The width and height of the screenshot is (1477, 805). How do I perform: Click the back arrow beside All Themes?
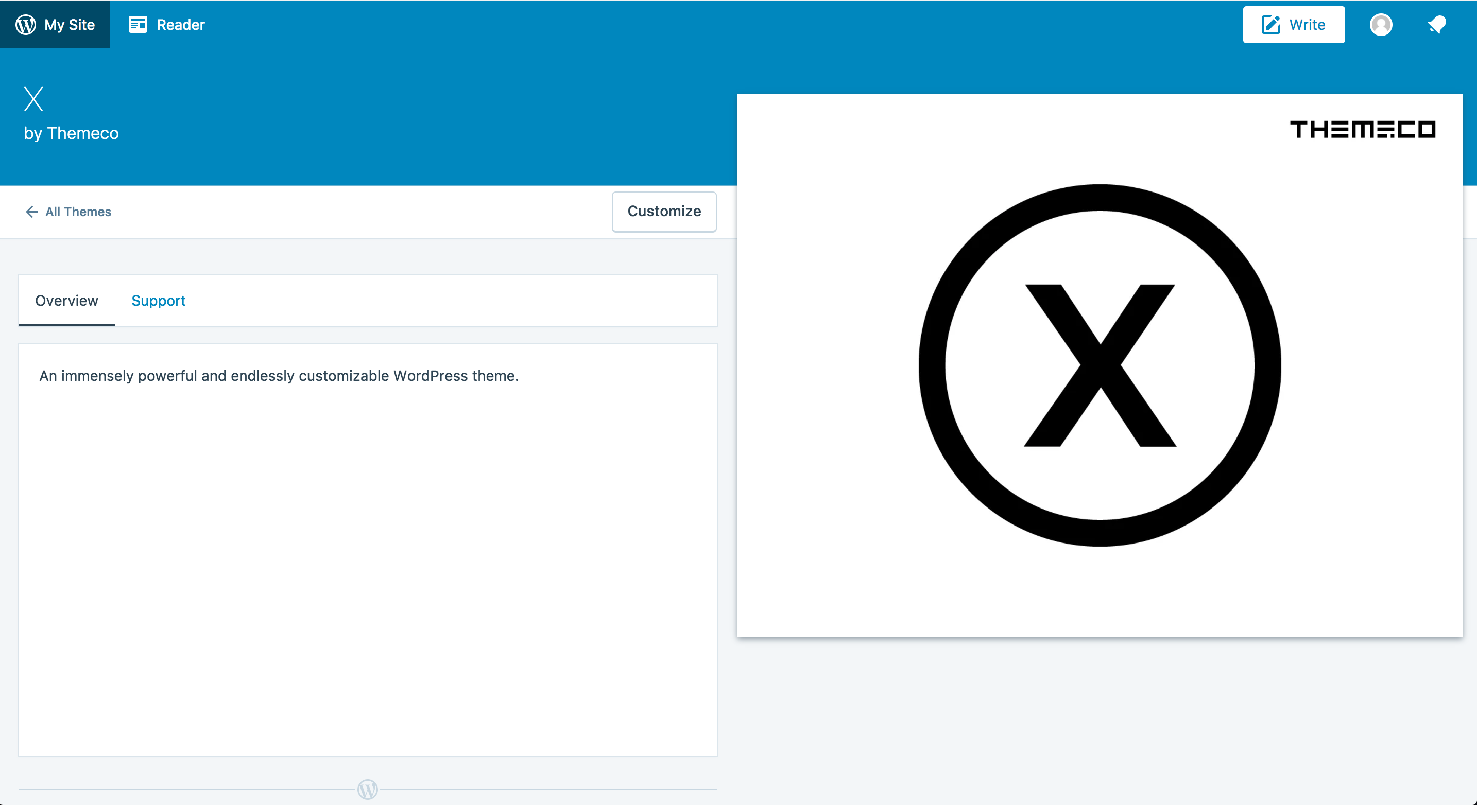click(x=32, y=212)
